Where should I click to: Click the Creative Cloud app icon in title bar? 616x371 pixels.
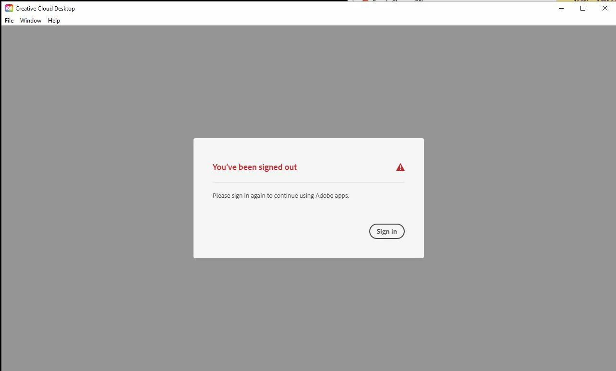(9, 8)
